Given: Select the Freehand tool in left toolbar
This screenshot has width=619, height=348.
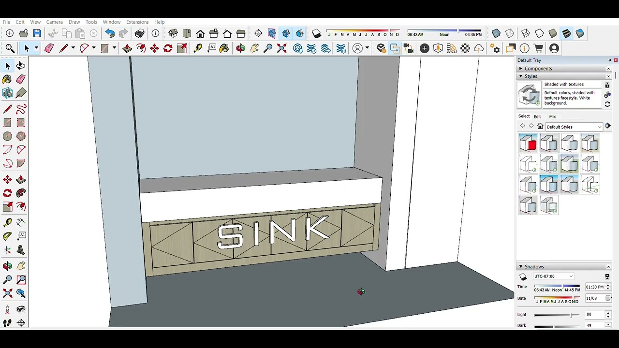Looking at the screenshot, I should (21, 109).
